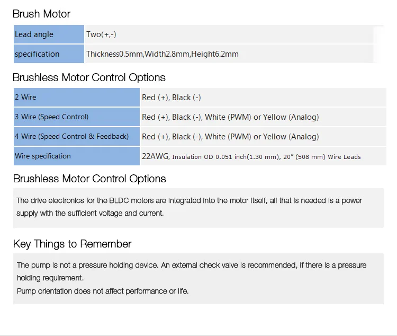Click the Brushless Motor Control Options heading above the drive electronics paragraph
This screenshot has height=336, width=397.
pos(89,179)
